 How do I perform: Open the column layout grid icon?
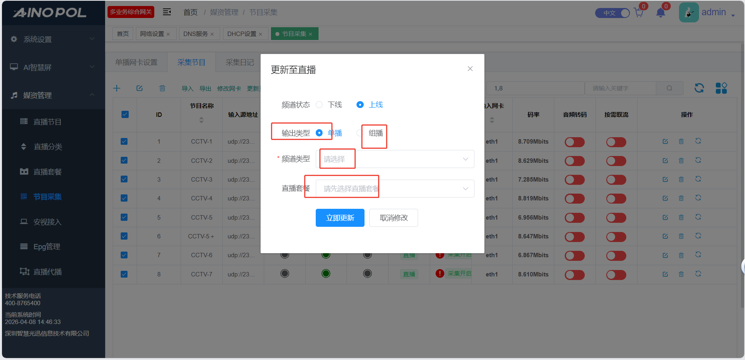721,88
